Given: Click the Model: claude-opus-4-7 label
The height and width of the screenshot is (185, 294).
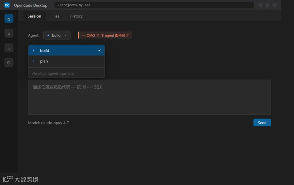Looking at the screenshot, I should [49, 123].
